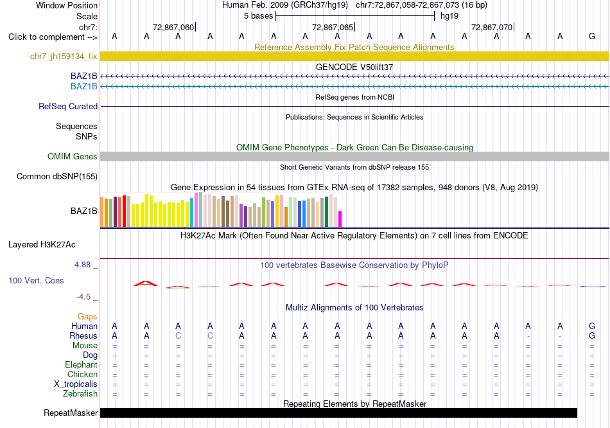The width and height of the screenshot is (610, 428).
Task: Click the Zebrafish species label
Action: [x=80, y=394]
